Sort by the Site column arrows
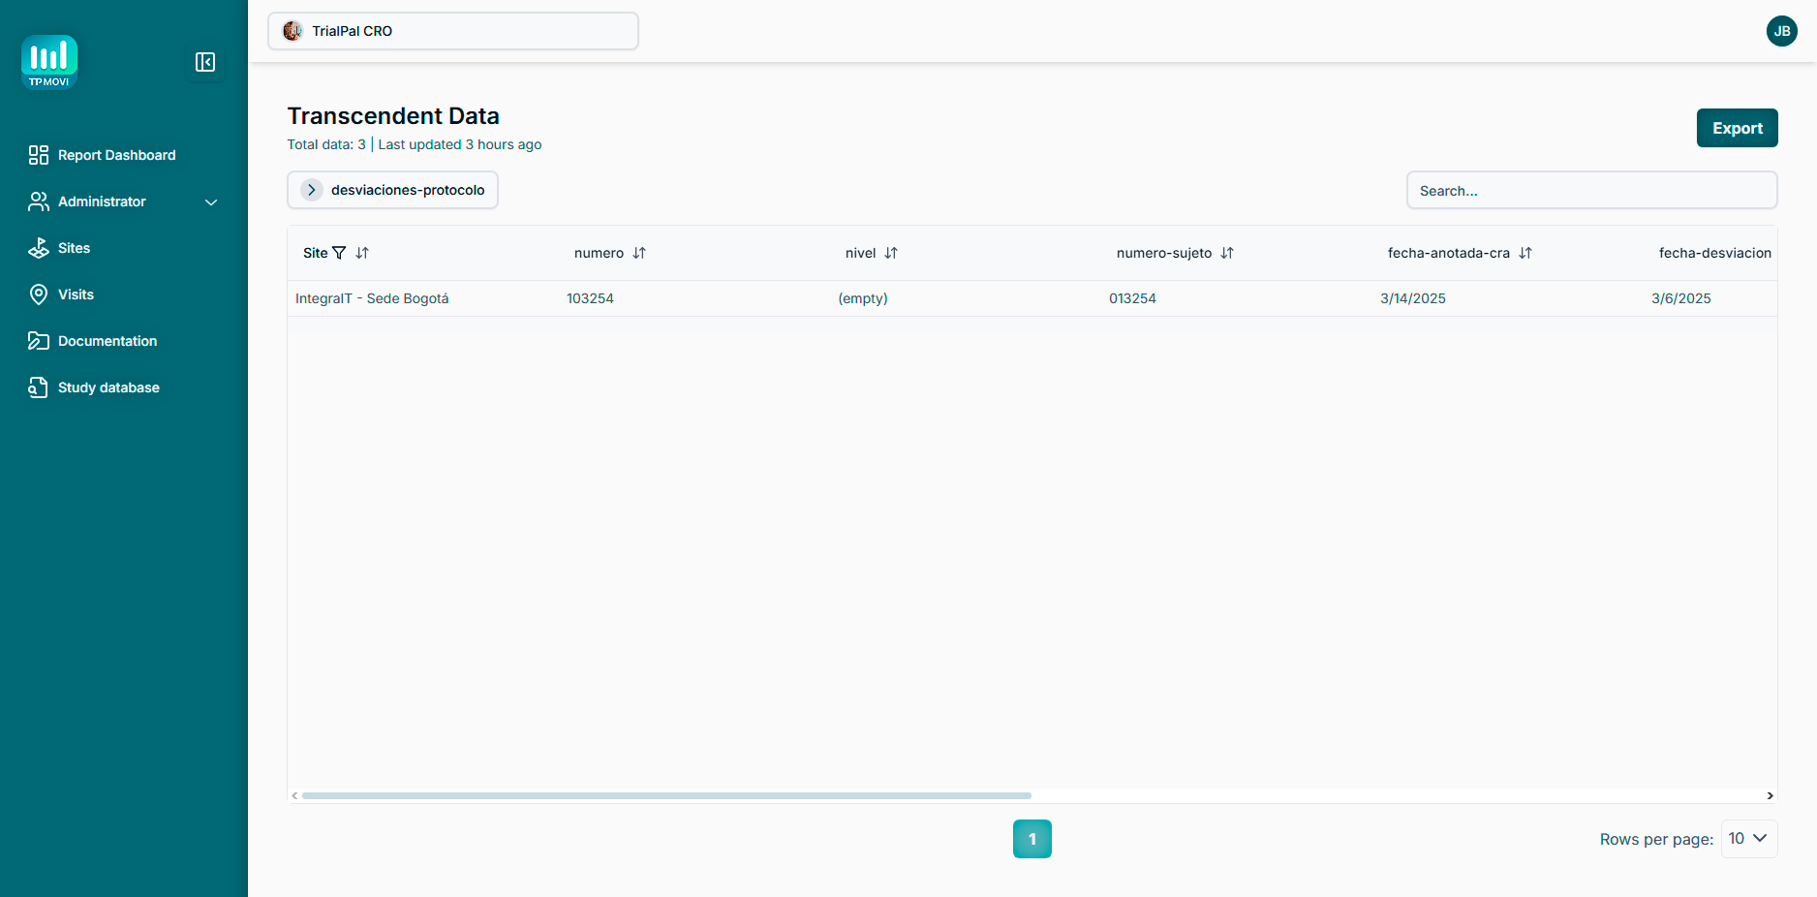1817x897 pixels. click(362, 253)
